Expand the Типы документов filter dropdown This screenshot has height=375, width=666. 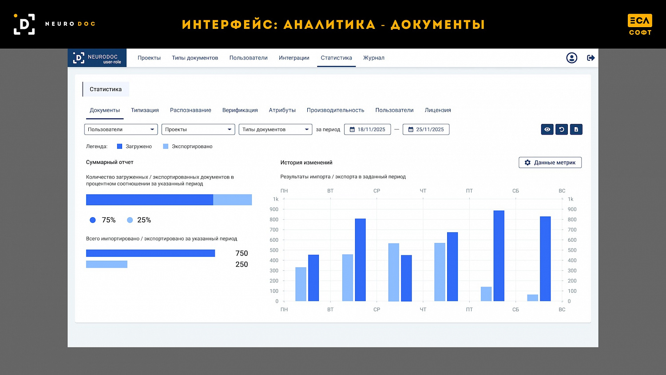pos(275,129)
